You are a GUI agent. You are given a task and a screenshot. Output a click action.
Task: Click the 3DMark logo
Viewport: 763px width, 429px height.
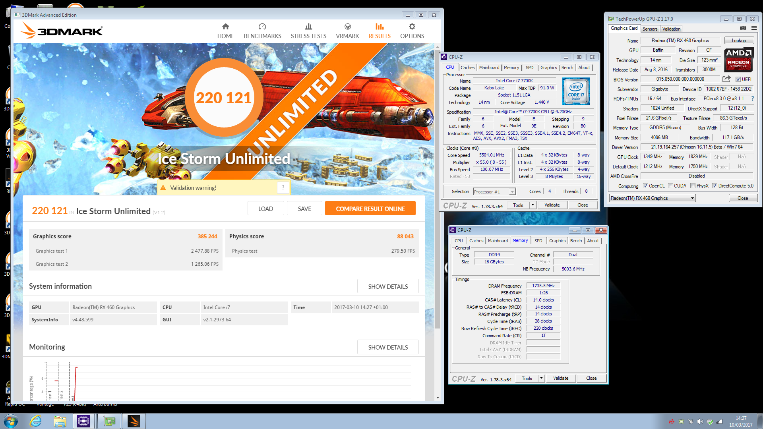click(62, 30)
